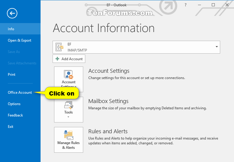
Task: Select the Save Attachments menu entry
Action: click(x=20, y=63)
